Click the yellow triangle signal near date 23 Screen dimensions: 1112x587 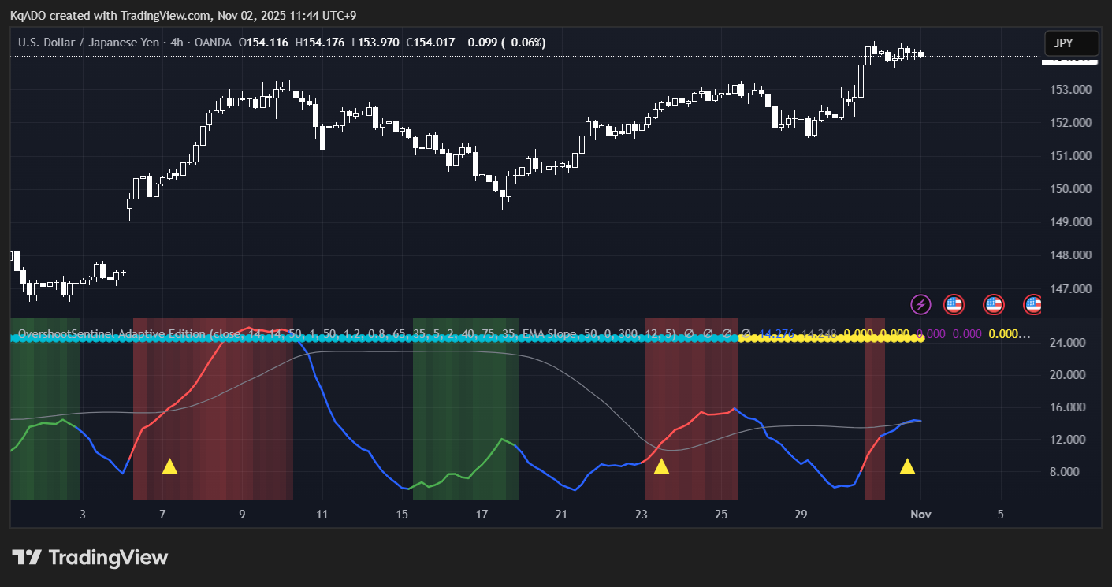coord(661,466)
